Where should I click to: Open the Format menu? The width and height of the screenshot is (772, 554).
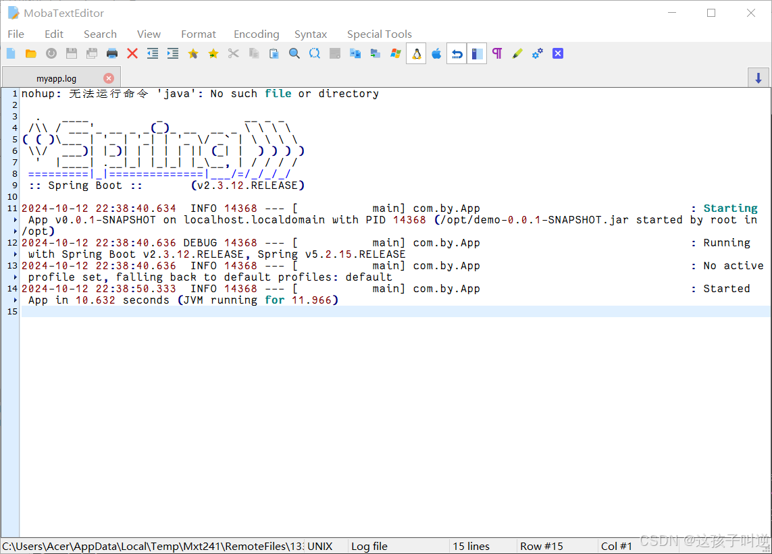coord(199,34)
